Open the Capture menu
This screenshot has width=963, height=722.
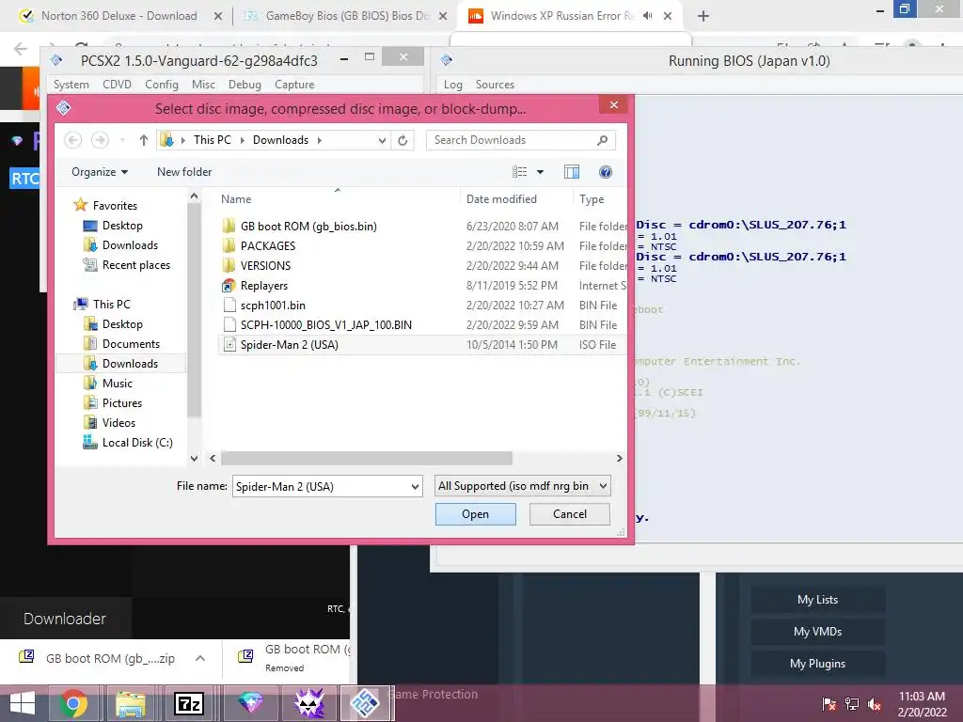click(294, 84)
